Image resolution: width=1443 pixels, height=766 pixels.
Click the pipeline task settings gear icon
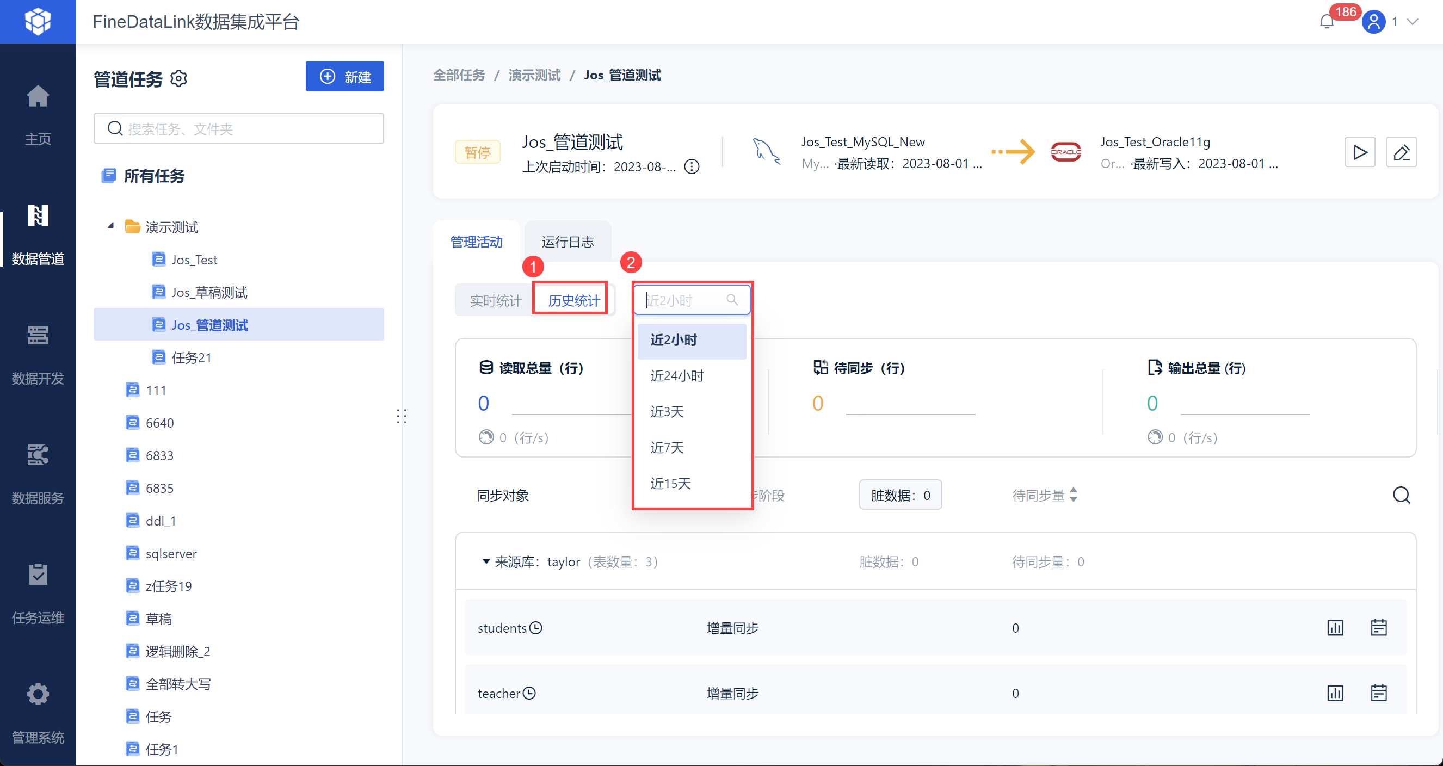[x=178, y=78]
